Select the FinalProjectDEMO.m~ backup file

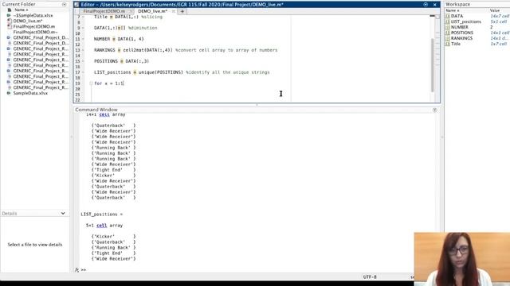[x=35, y=32]
